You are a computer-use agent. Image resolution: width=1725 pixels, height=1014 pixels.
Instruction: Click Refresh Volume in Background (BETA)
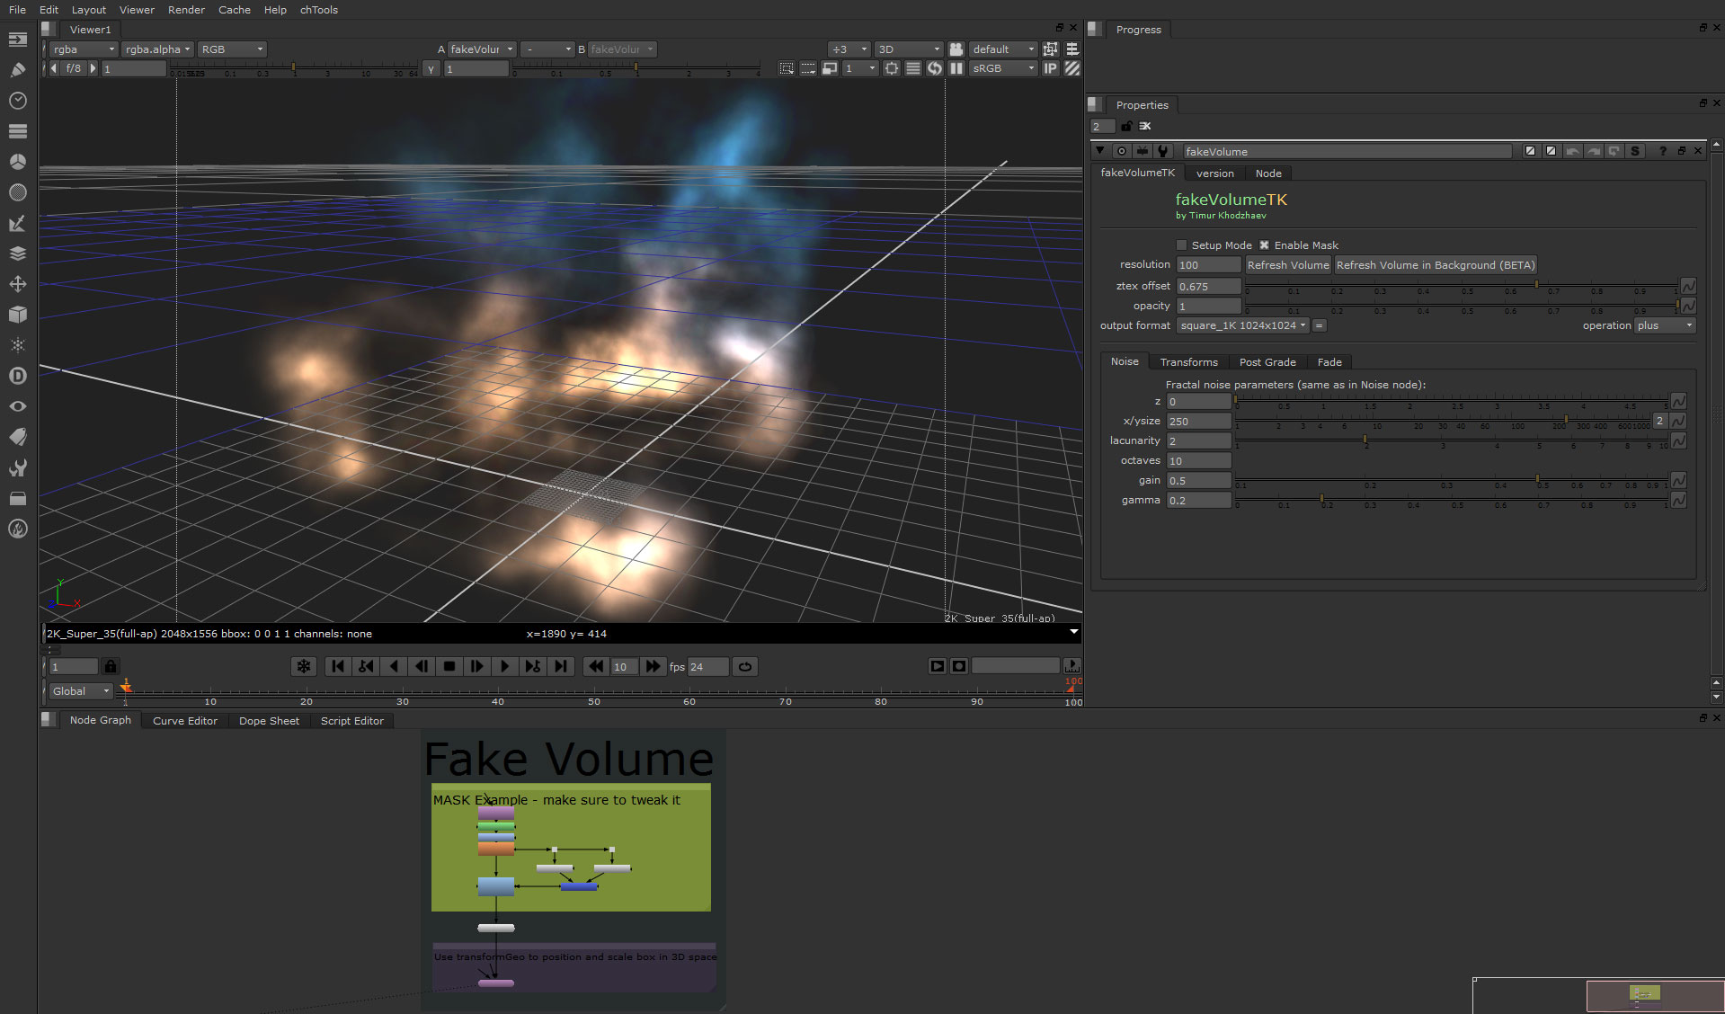pos(1435,265)
